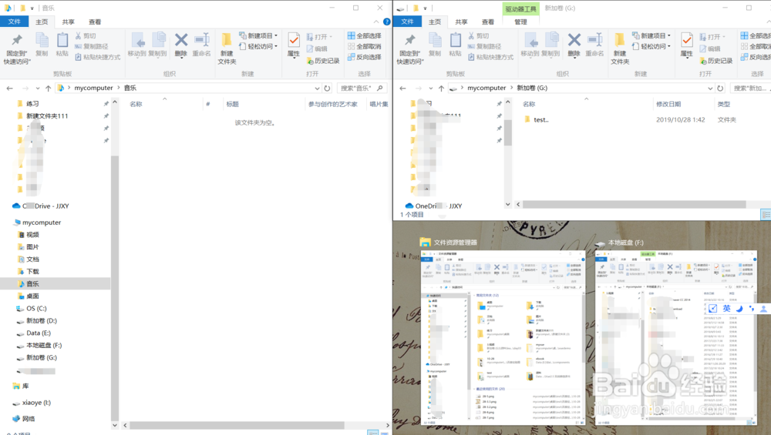This screenshot has width=771, height=435.
Task: Open 属性 in 音乐 window ribbon
Action: [x=294, y=45]
